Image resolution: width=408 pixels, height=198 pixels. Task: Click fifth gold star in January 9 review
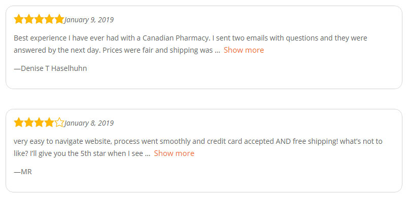tap(59, 19)
